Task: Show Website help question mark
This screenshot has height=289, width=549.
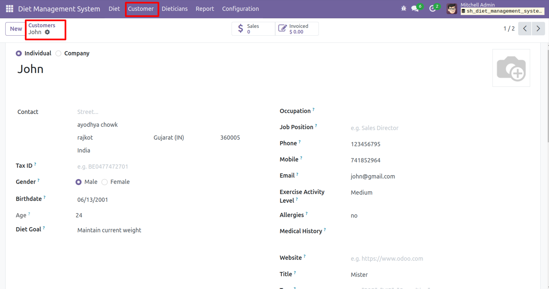Action: click(x=305, y=256)
